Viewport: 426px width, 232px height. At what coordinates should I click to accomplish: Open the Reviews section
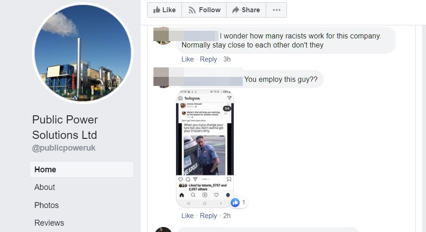coord(49,223)
